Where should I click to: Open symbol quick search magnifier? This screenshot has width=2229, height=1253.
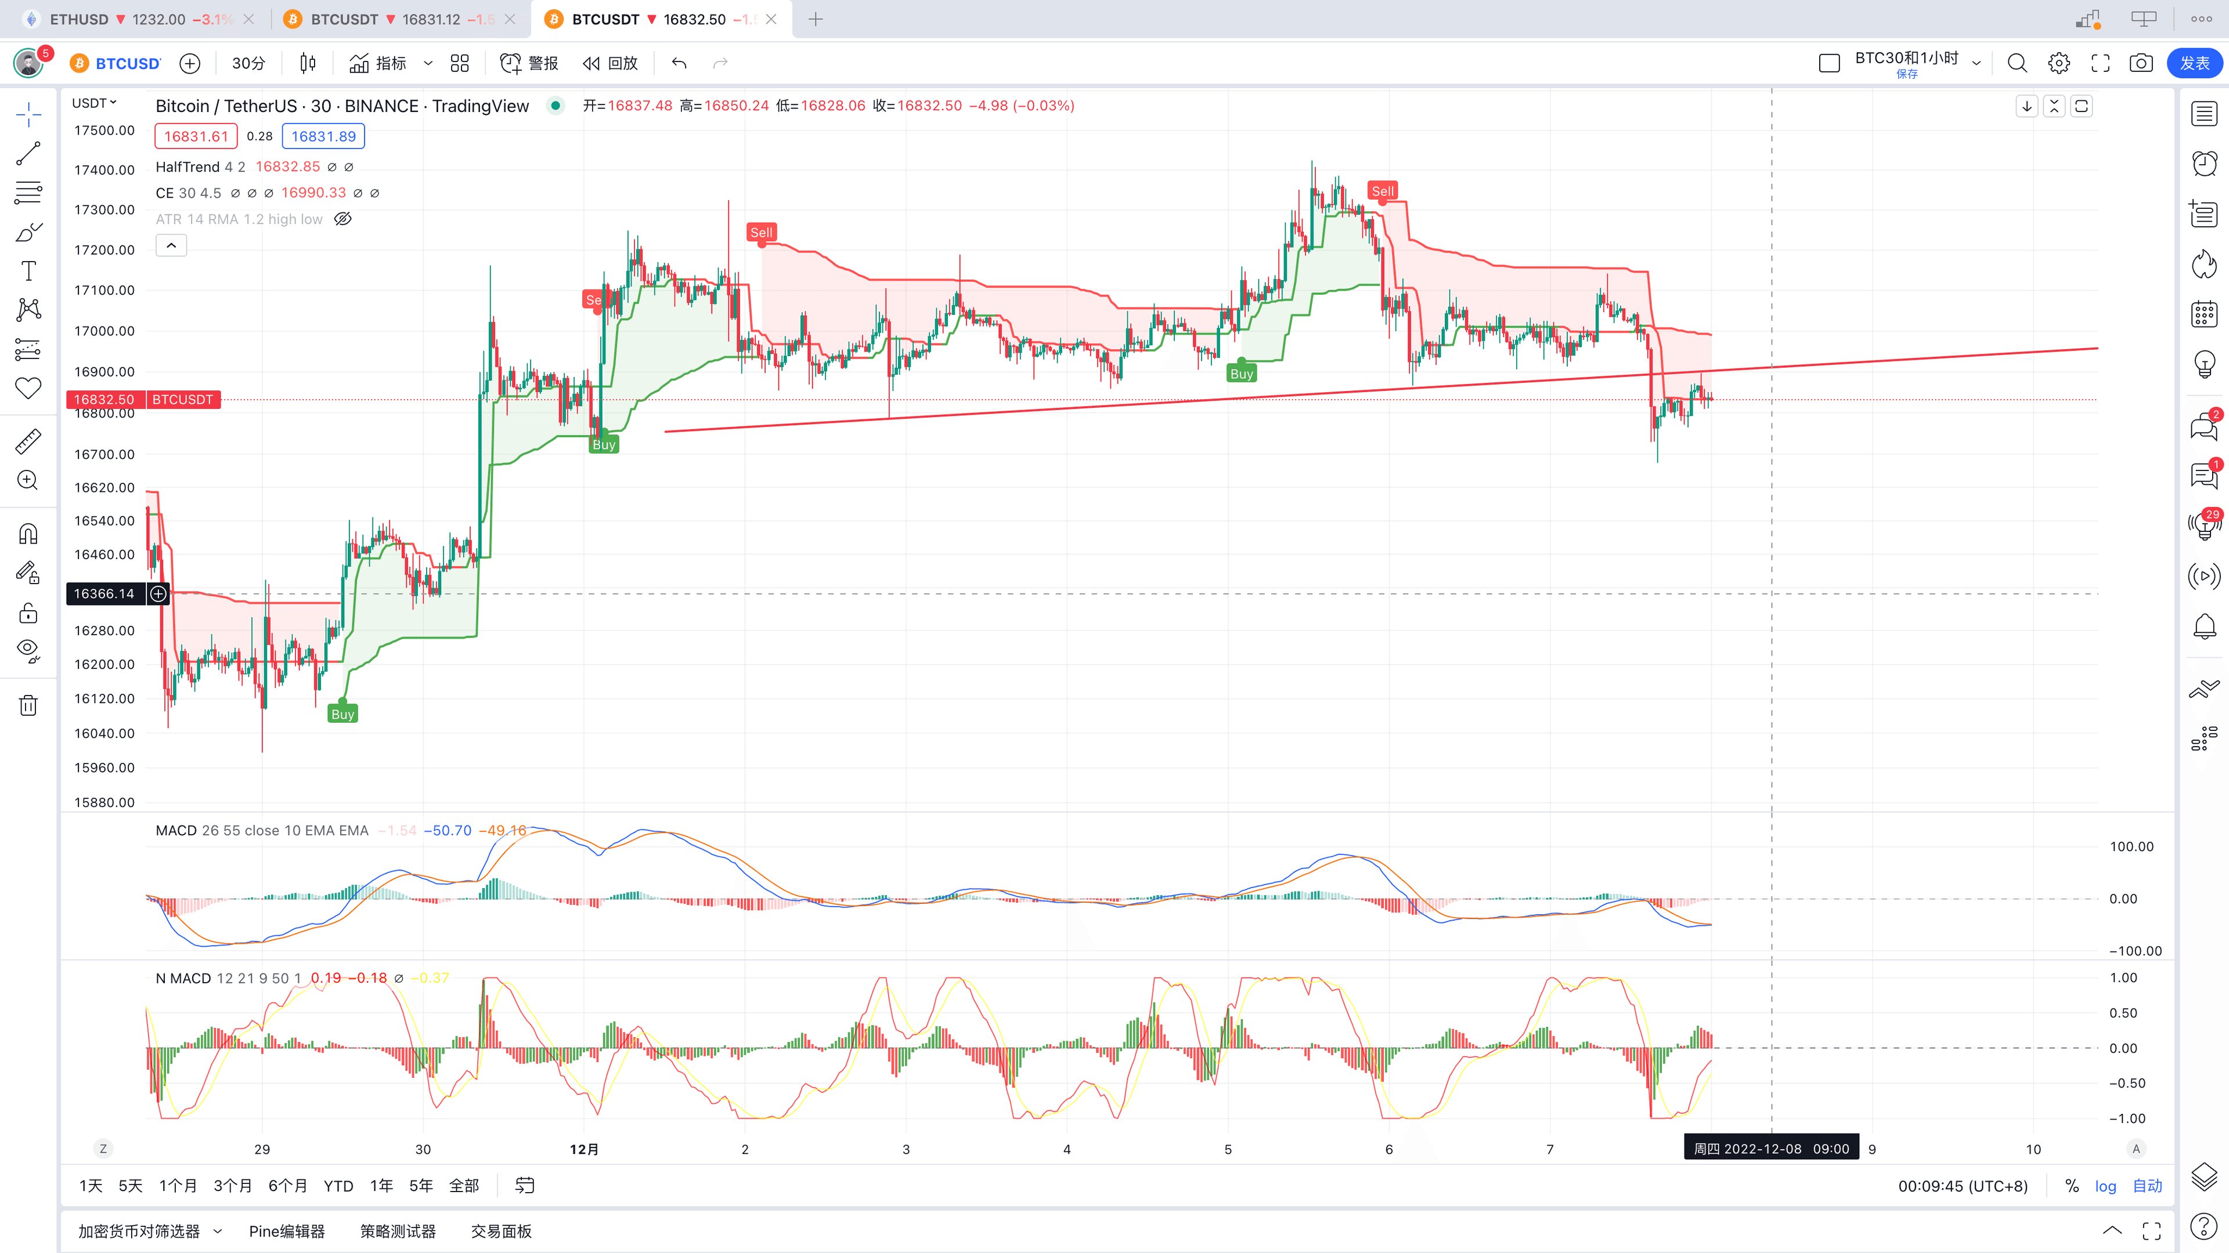click(x=2017, y=63)
